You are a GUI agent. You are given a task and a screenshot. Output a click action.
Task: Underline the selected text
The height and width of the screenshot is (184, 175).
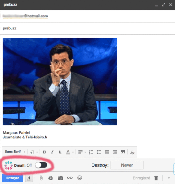pyautogui.click(x=60, y=152)
